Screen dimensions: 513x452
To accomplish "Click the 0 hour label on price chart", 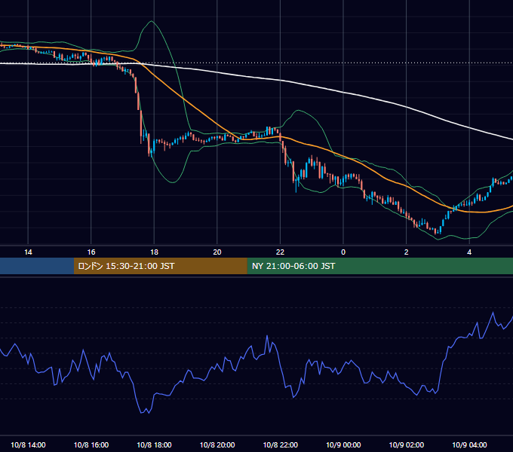I will pyautogui.click(x=343, y=252).
